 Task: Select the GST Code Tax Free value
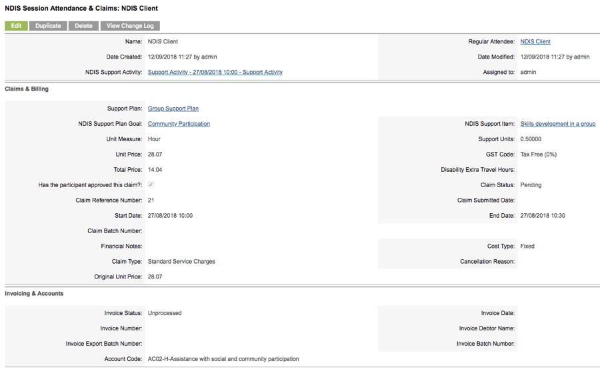(x=539, y=155)
